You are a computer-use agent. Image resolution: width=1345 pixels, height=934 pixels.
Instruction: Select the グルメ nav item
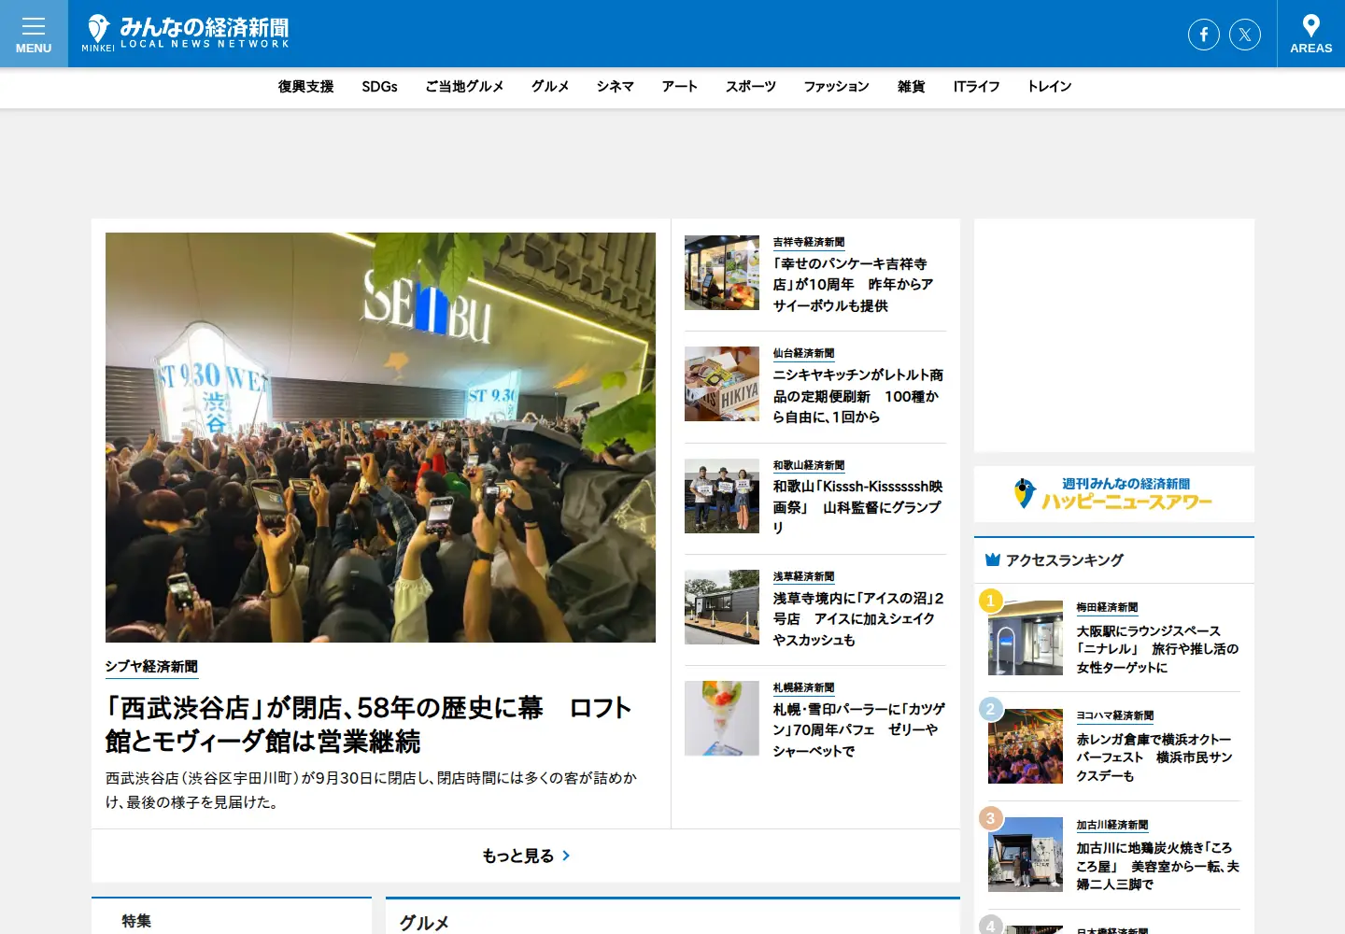click(x=550, y=87)
